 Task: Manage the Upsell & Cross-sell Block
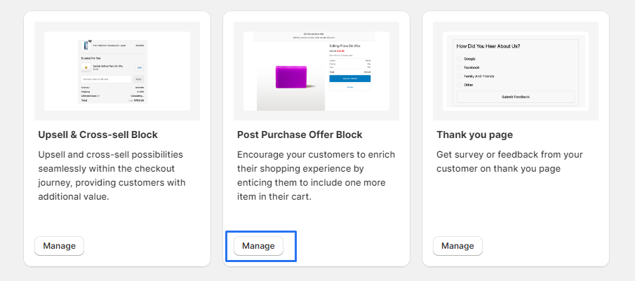(60, 246)
